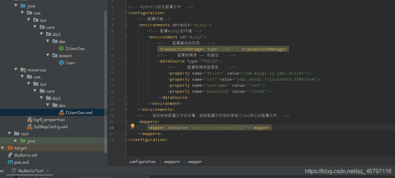The image size is (395, 178).
Task: Expand the java folder under test
Action: tap(16, 141)
